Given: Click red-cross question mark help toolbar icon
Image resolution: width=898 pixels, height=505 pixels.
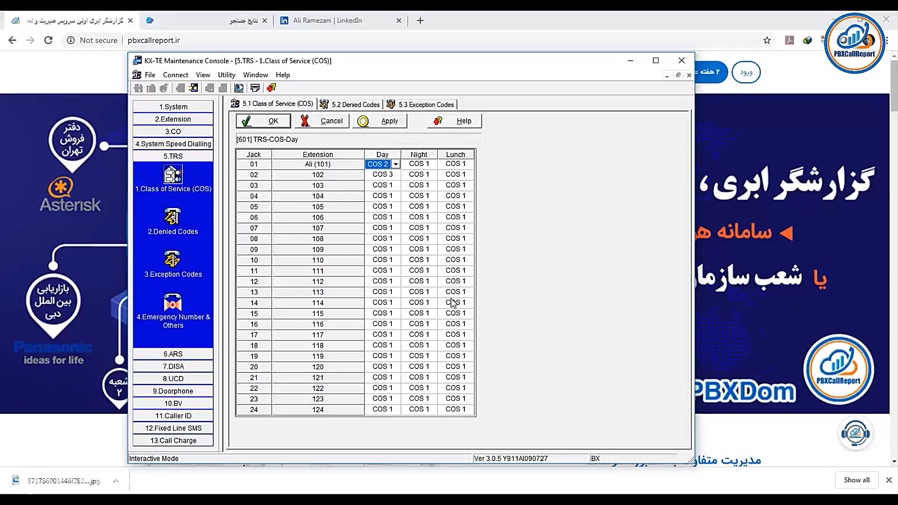Looking at the screenshot, I should (271, 88).
